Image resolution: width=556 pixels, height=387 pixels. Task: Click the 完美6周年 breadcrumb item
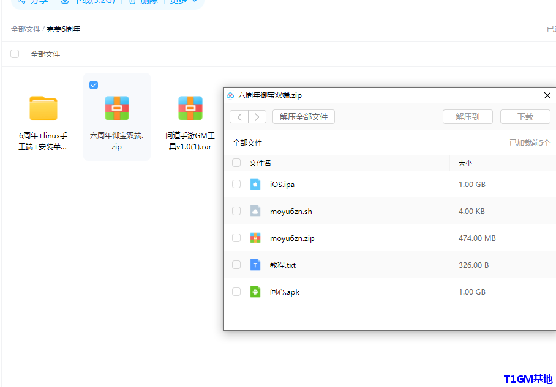(64, 29)
